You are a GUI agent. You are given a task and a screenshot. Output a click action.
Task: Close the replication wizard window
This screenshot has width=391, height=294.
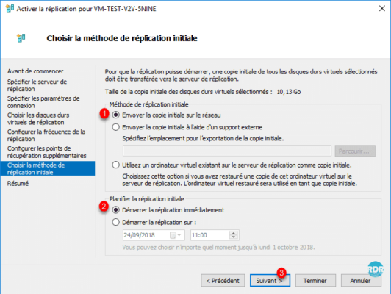[381, 9]
